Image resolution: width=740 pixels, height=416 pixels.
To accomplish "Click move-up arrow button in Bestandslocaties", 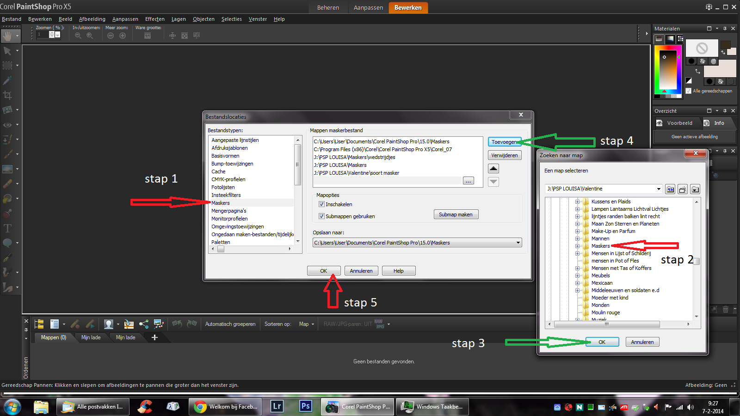I will [493, 169].
